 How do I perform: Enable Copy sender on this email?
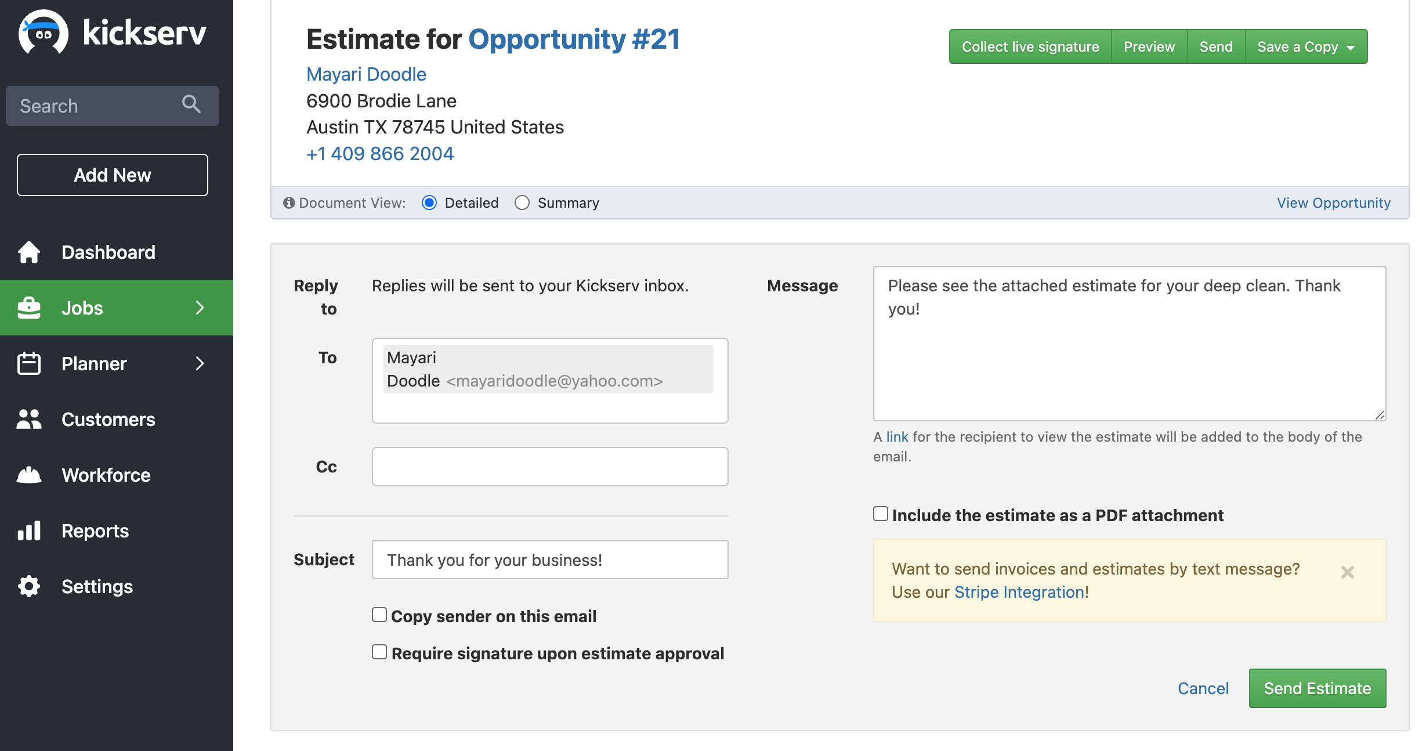click(379, 615)
